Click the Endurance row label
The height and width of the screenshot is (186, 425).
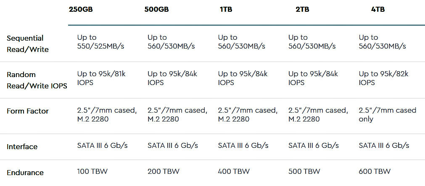click(25, 173)
